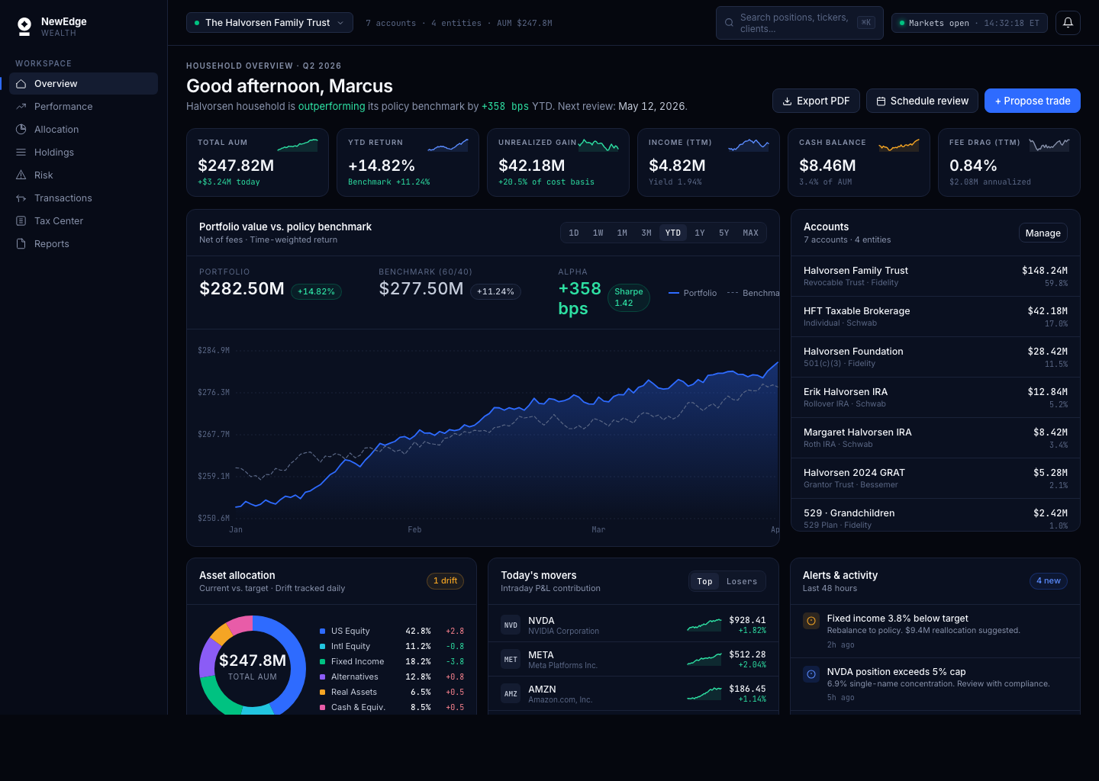1099x781 pixels.
Task: Open the Halvorsen 2024 GRAT account row
Action: pyautogui.click(x=936, y=478)
